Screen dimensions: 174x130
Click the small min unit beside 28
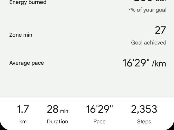coord(64,111)
